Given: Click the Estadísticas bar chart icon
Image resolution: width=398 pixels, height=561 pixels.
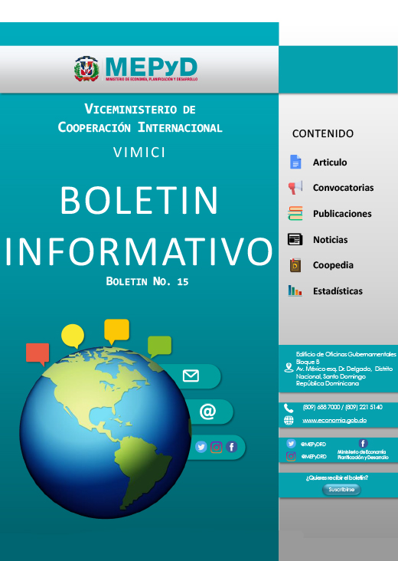Looking at the screenshot, I should coord(295,291).
